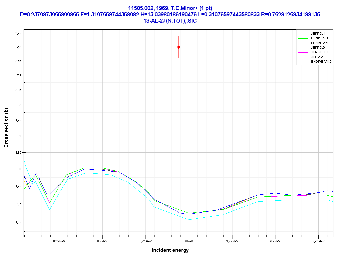
Task: Click the 9,75 MeV x-axis tick label
Action: [x=318, y=241]
